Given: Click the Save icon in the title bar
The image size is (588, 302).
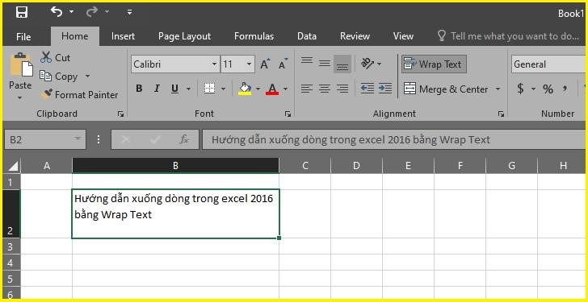Looking at the screenshot, I should pos(22,12).
